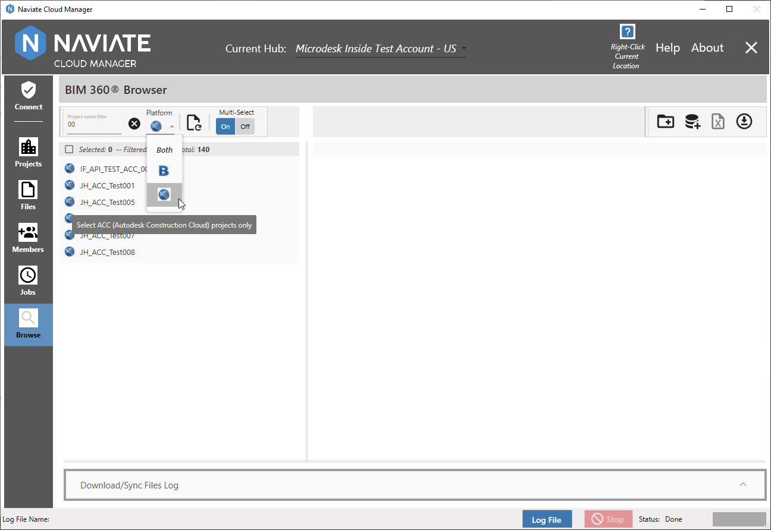
Task: Open the Platform dropdown
Action: [161, 125]
